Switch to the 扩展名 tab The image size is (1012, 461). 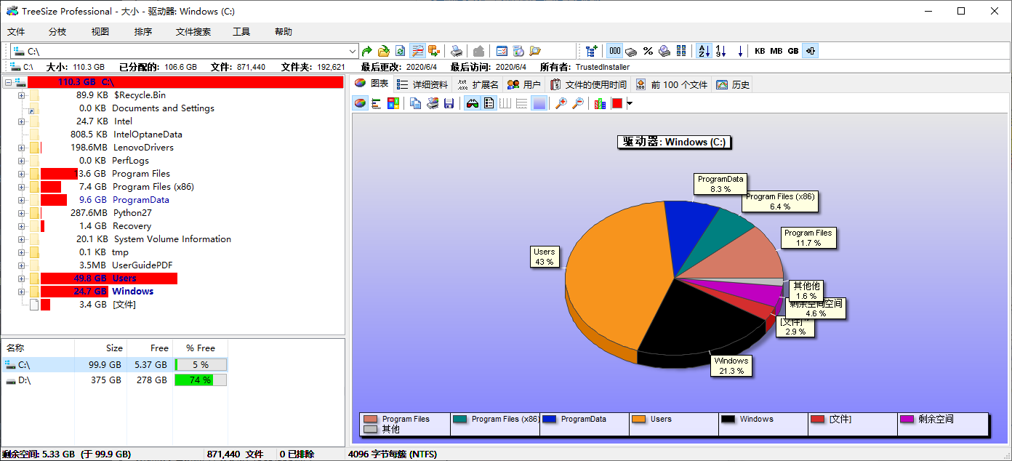tap(478, 85)
